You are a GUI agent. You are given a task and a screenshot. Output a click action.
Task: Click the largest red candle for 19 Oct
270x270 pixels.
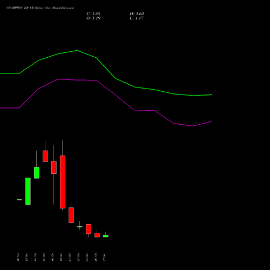tap(63, 182)
